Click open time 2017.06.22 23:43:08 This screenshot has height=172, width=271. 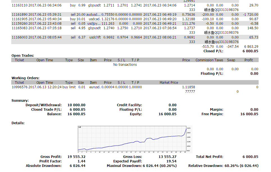pyautogui.click(x=45, y=24)
